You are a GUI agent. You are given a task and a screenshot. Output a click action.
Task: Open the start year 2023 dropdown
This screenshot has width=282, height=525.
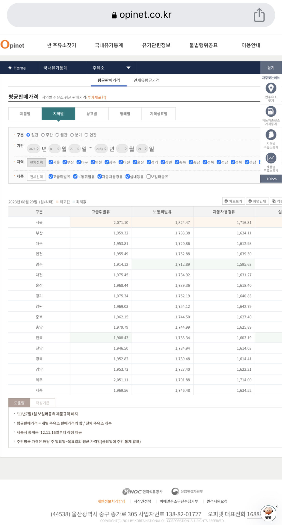[34, 149]
